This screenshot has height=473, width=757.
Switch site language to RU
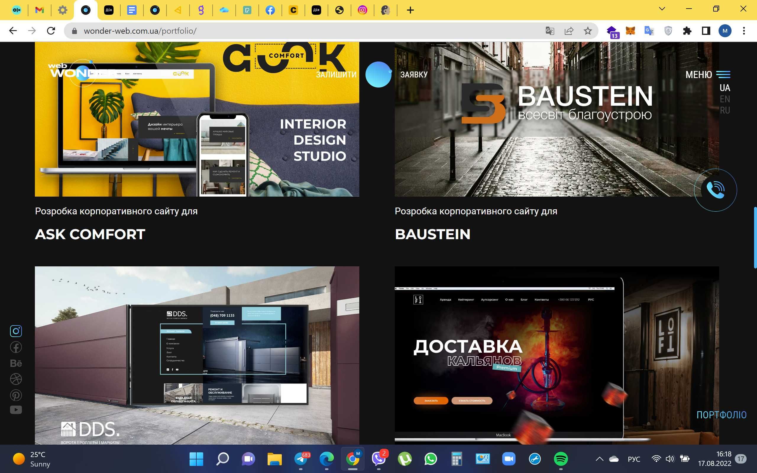point(725,111)
